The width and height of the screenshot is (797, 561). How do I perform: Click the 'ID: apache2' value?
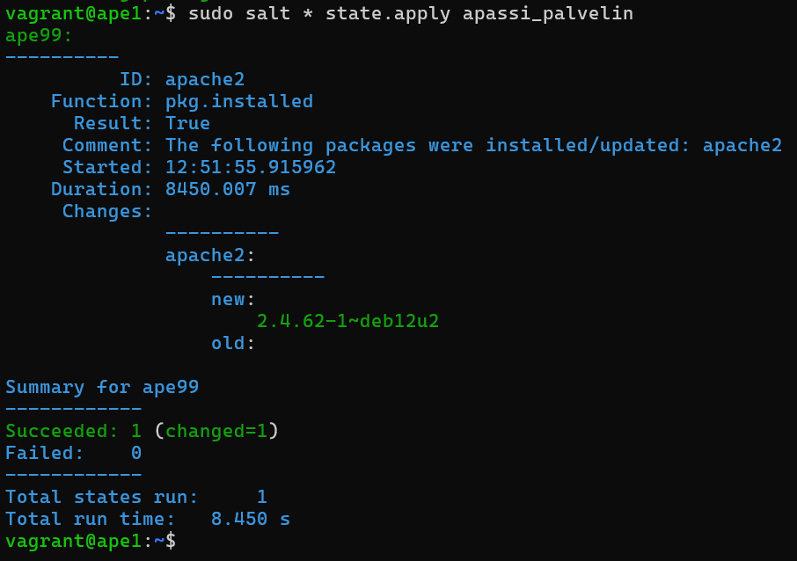coord(204,79)
